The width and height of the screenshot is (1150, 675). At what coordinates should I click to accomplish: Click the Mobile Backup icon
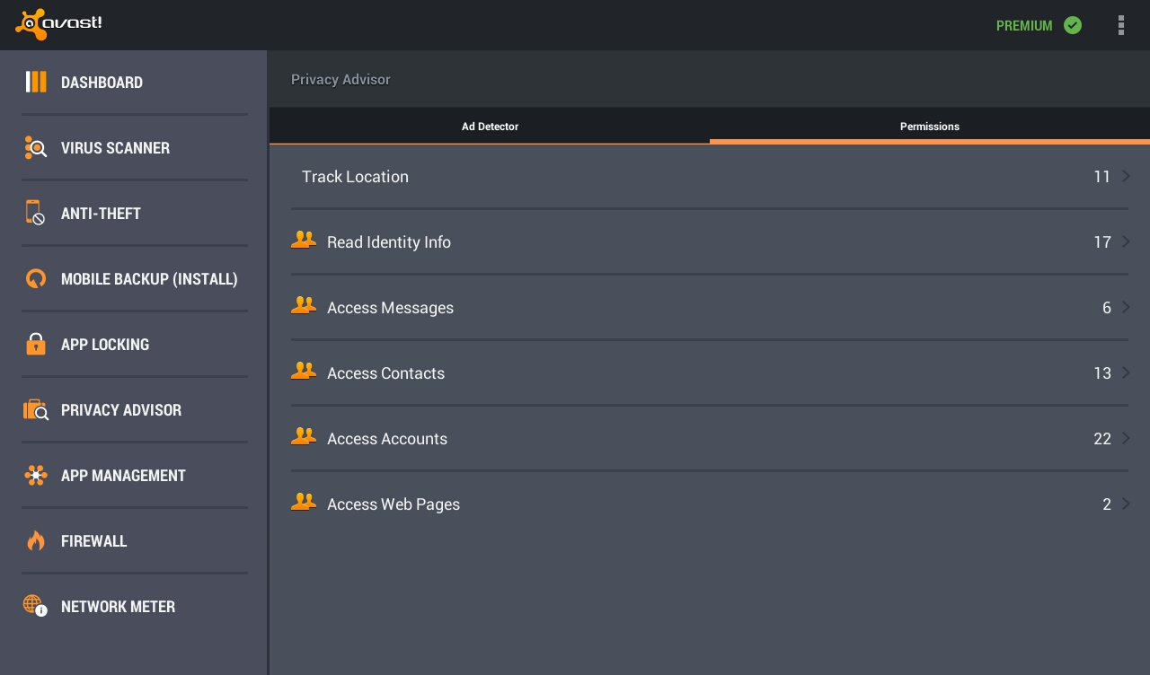click(36, 278)
